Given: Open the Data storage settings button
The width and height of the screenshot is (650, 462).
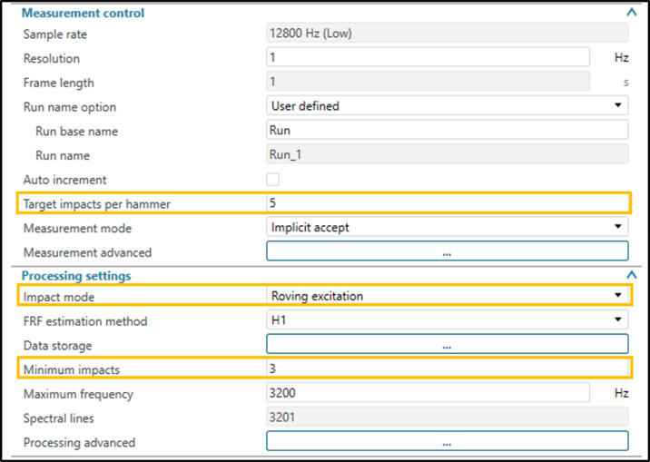Looking at the screenshot, I should tap(447, 345).
